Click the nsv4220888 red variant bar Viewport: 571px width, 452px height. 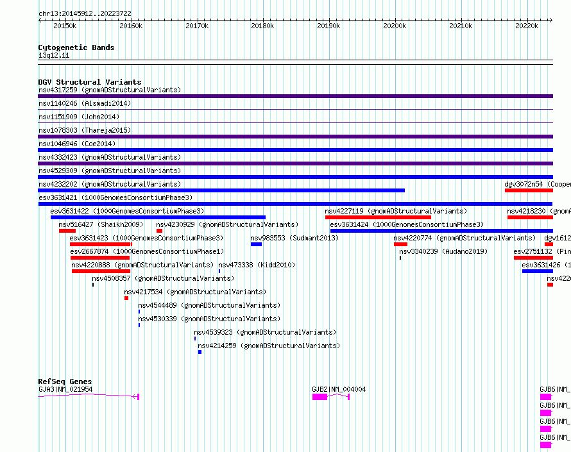tap(101, 271)
